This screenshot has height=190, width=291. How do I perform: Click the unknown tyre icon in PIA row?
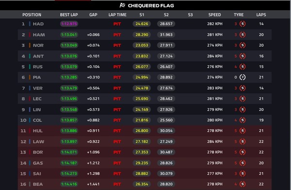point(242,77)
